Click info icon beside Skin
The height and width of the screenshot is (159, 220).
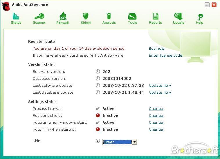98,141
